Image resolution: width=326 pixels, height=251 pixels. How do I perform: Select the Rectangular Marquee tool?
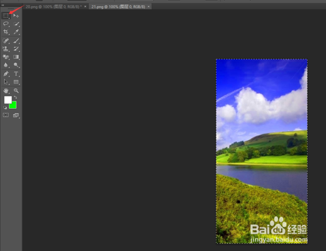click(6, 16)
